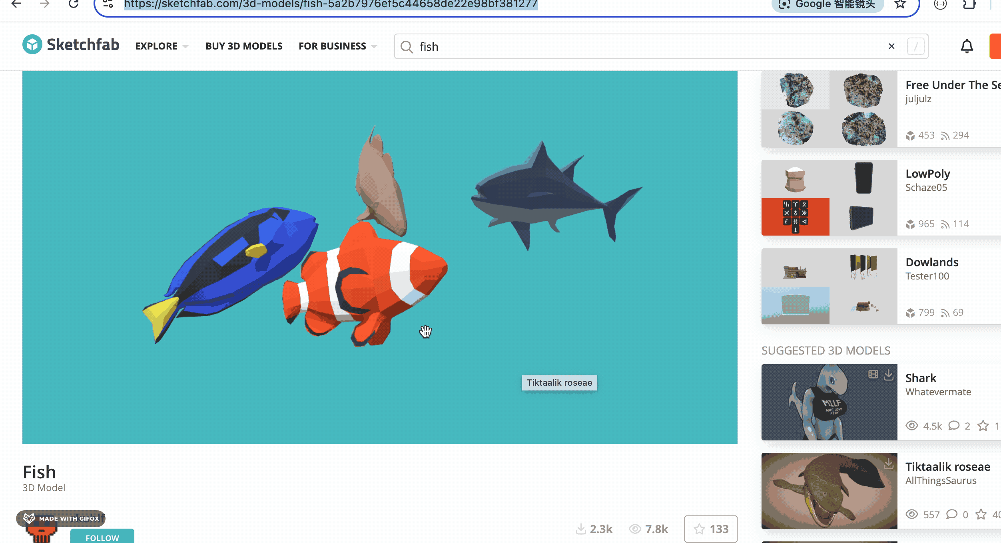Expand the FOR BUSINESS menu
Image resolution: width=1001 pixels, height=543 pixels.
(x=337, y=46)
